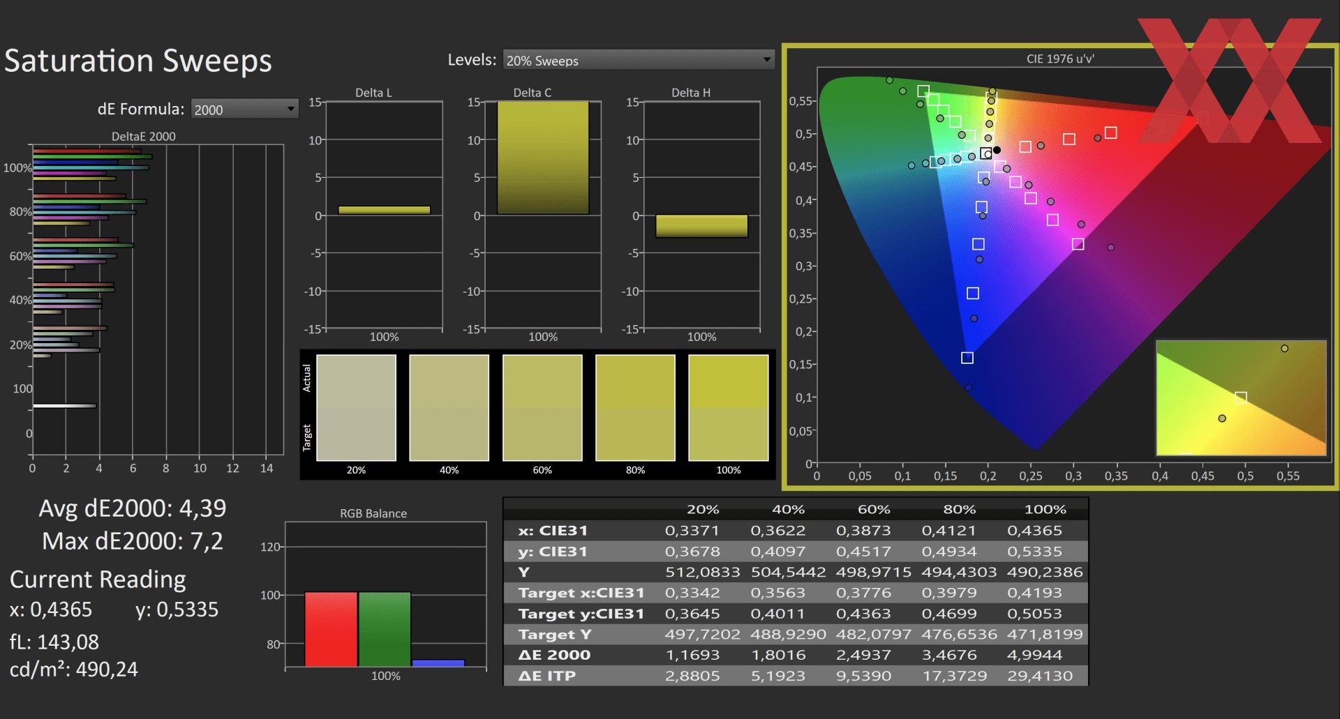Click the Levels dropdown arrow

[x=767, y=61]
